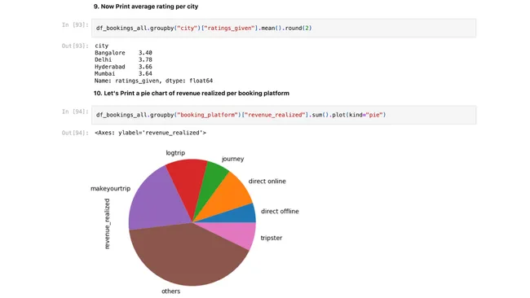This screenshot has height=298, width=530.
Task: Click the 'direct offline' pie label
Action: point(280,211)
